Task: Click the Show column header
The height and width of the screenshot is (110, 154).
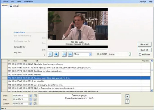Action: 17,61
